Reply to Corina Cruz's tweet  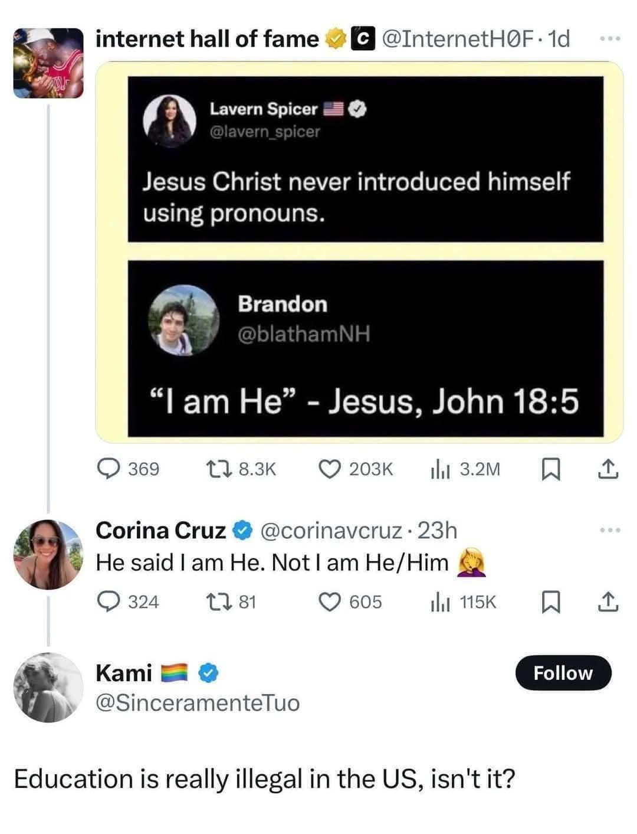109,601
